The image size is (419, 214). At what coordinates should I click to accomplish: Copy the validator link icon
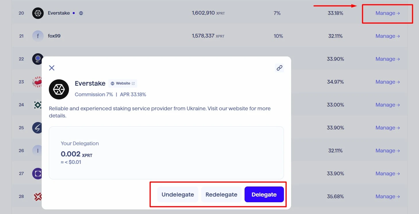[x=279, y=68]
